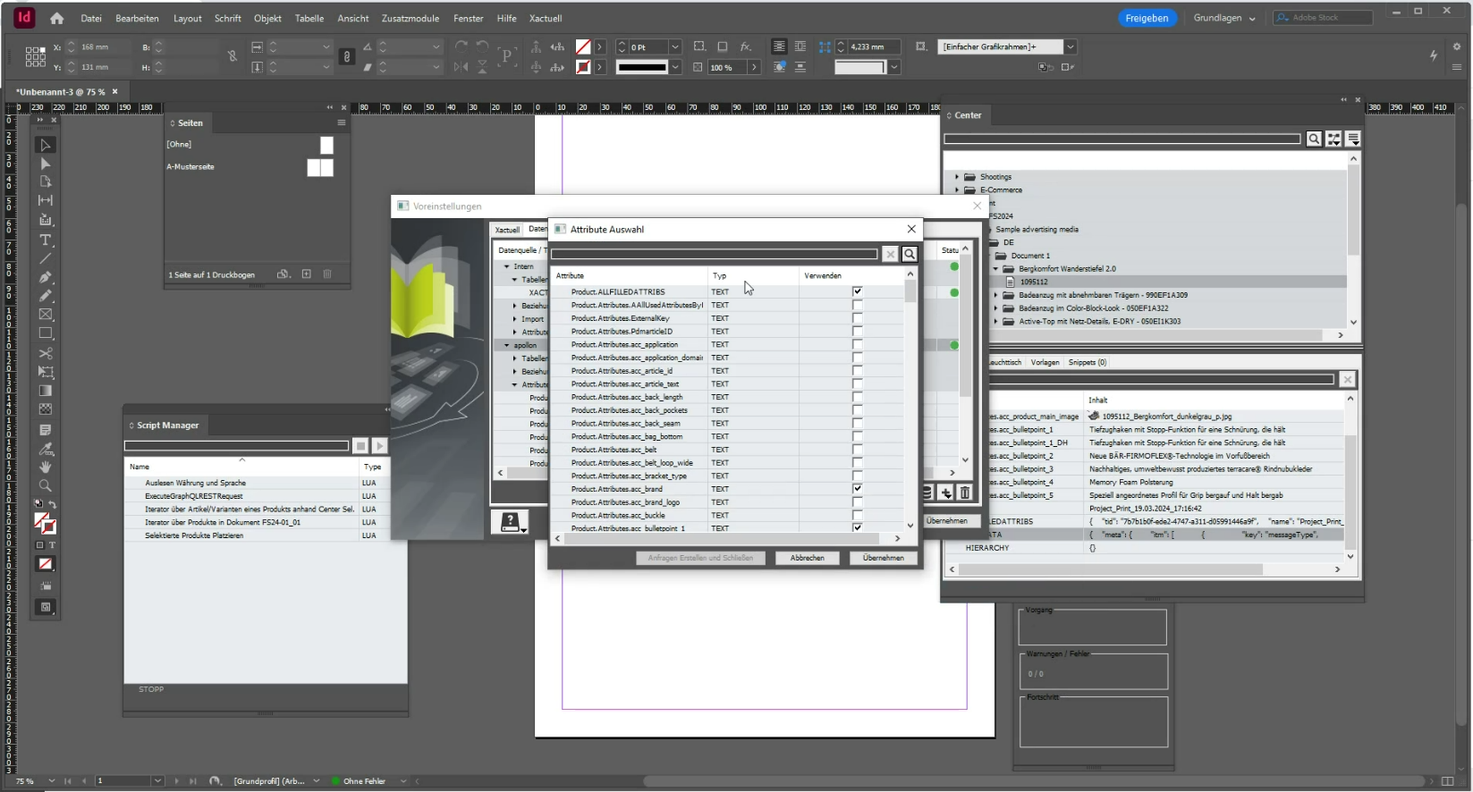Click the search icon in Attribute Auswahl
Image resolution: width=1473 pixels, height=792 pixels.
[x=910, y=254]
